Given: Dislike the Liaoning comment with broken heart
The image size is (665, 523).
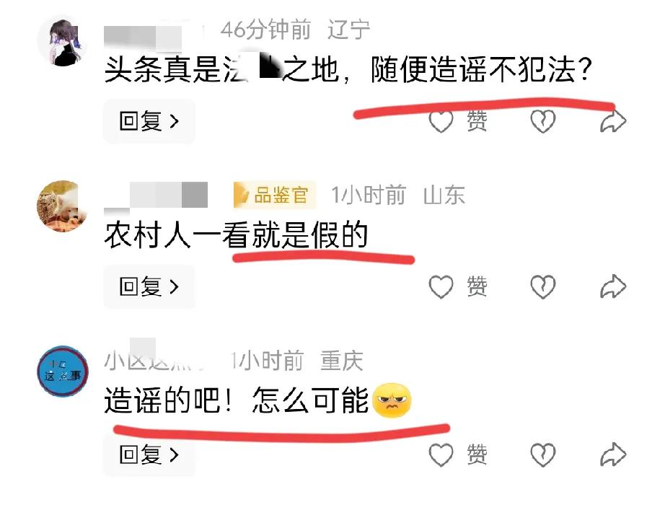Looking at the screenshot, I should (543, 122).
